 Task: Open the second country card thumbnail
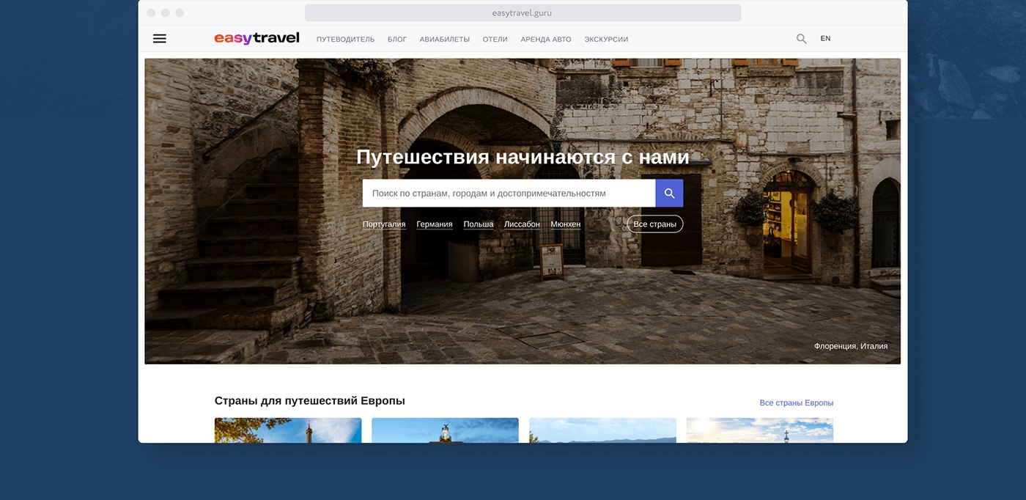[445, 430]
